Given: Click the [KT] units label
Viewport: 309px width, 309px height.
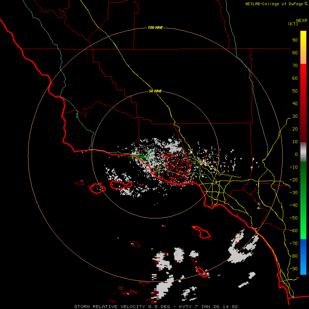Looking at the screenshot, I should 293,24.
